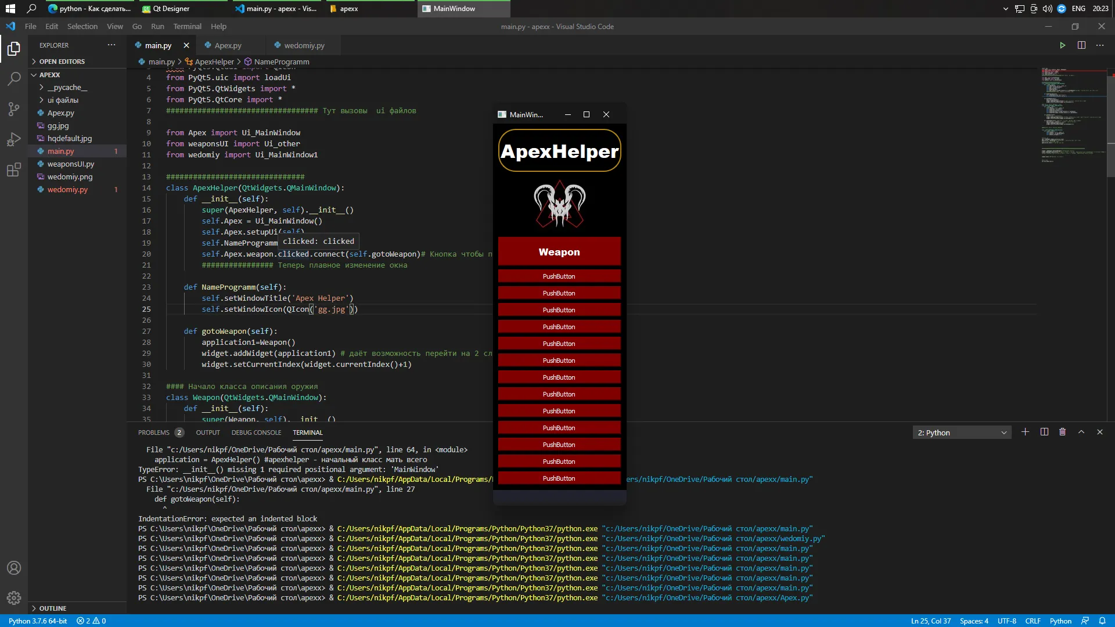
Task: Open hqdefault.jpg in the explorer tree
Action: coord(70,139)
